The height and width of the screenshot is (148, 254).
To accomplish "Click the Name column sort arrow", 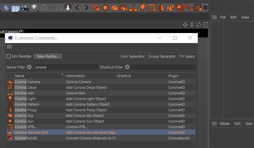I will tap(62, 74).
